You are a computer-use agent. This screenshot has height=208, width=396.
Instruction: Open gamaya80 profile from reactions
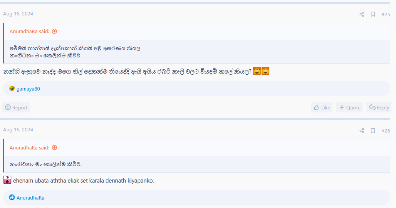[28, 89]
